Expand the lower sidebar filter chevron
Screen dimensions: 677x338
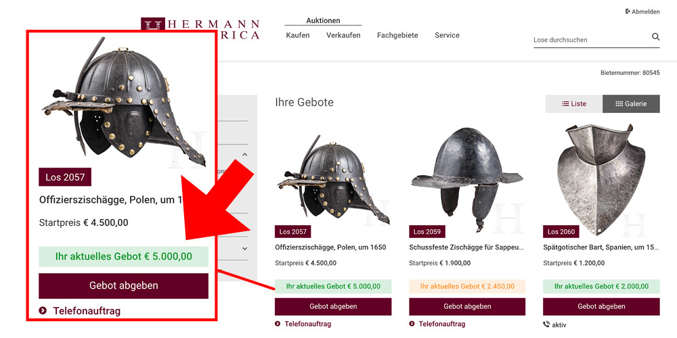pos(244,249)
